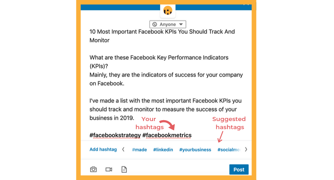The image size is (334, 180).
Task: Attach a document with the file icon
Action: 124,169
